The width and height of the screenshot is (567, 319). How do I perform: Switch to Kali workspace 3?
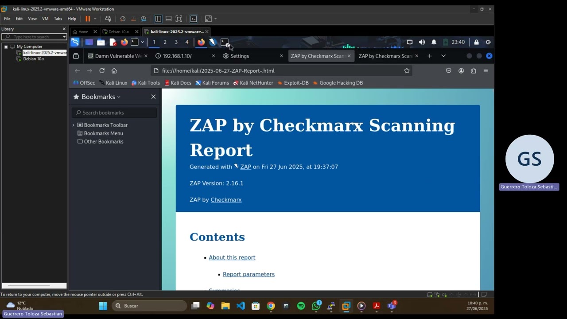pyautogui.click(x=176, y=42)
